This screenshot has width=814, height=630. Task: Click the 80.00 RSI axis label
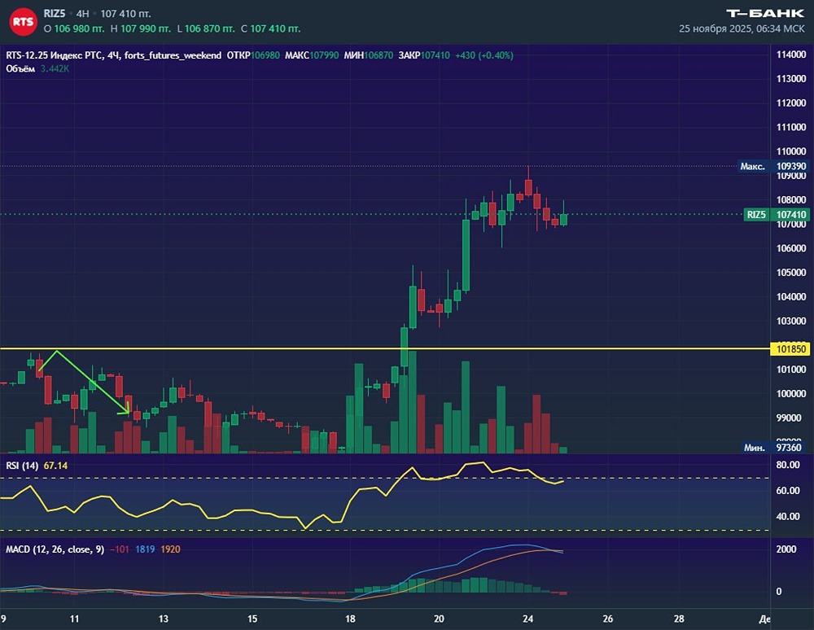coord(787,465)
